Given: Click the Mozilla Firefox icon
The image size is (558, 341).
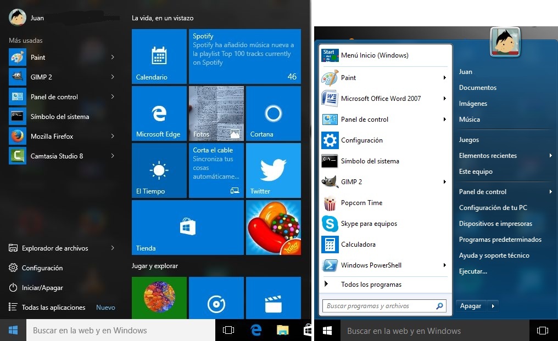Looking at the screenshot, I should click(18, 136).
